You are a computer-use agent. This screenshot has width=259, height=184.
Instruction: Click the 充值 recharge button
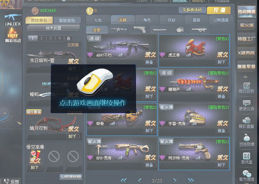(219, 10)
